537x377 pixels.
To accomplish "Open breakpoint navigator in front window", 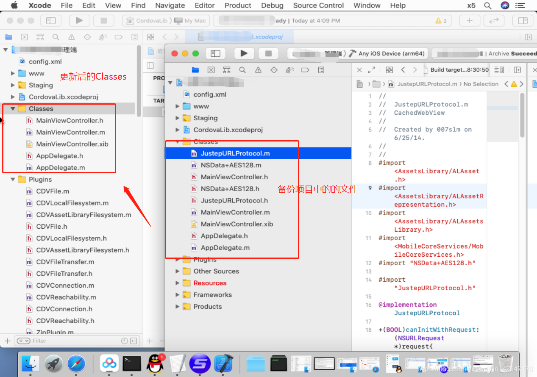I will pos(305,70).
